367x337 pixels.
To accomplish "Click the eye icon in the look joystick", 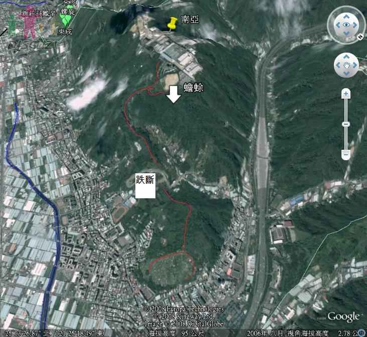I will click(x=346, y=25).
